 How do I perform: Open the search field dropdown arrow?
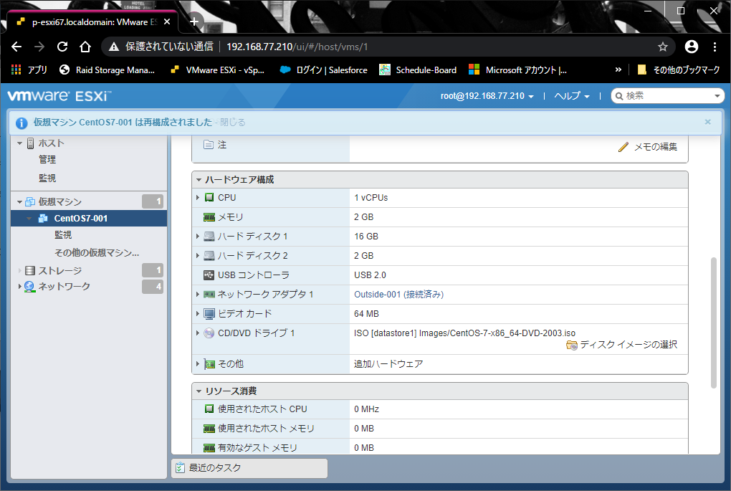tap(717, 96)
